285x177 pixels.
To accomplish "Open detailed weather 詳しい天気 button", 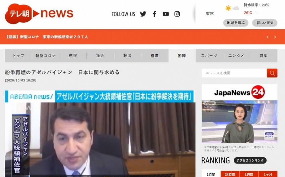I will (x=265, y=23).
